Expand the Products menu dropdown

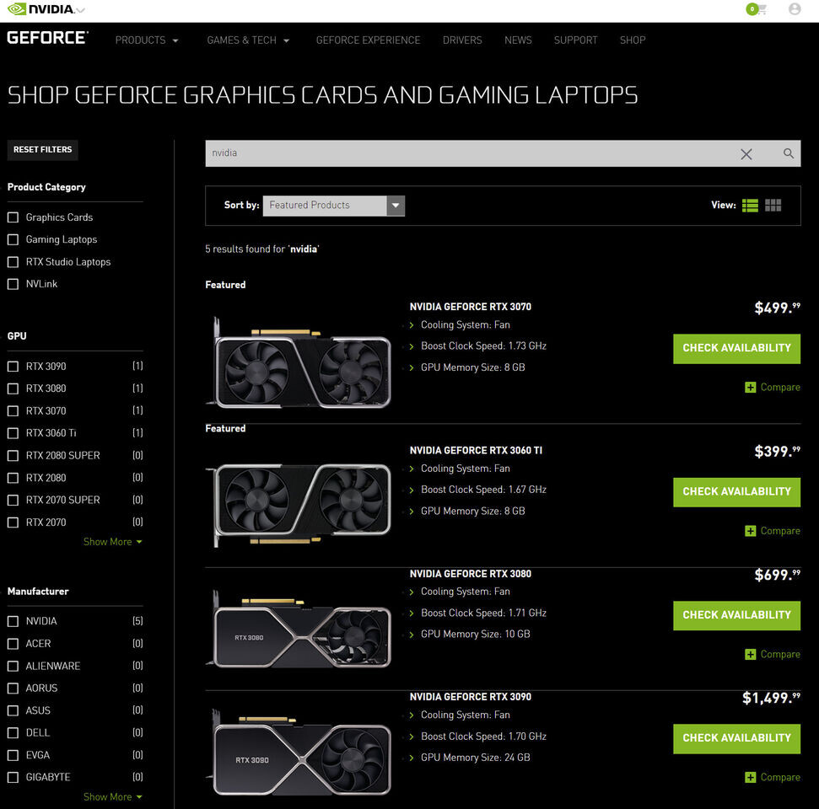(146, 40)
